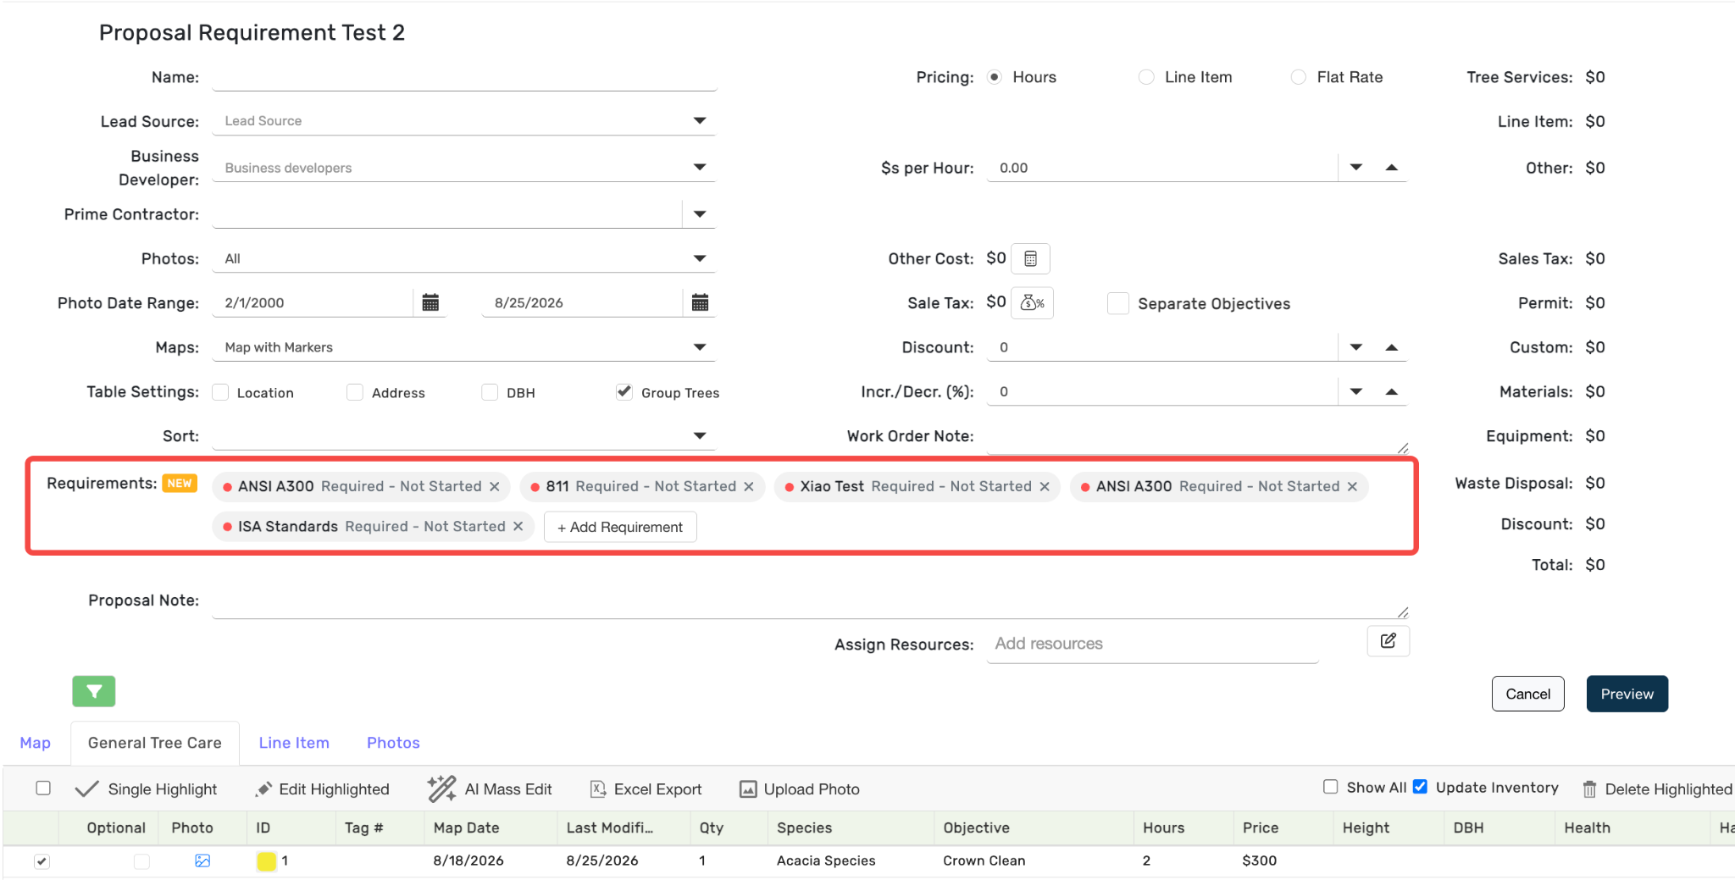Toggle the select-all checkbox in the toolbar

point(43,789)
